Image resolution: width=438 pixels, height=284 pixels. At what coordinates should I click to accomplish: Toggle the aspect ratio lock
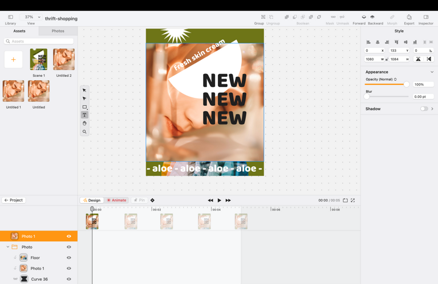387,59
